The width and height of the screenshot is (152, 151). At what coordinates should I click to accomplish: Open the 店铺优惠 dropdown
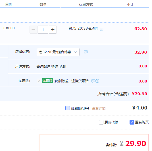(58, 52)
